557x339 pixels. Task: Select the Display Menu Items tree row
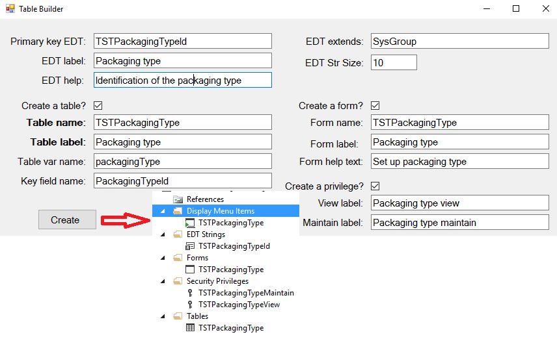pyautogui.click(x=226, y=211)
